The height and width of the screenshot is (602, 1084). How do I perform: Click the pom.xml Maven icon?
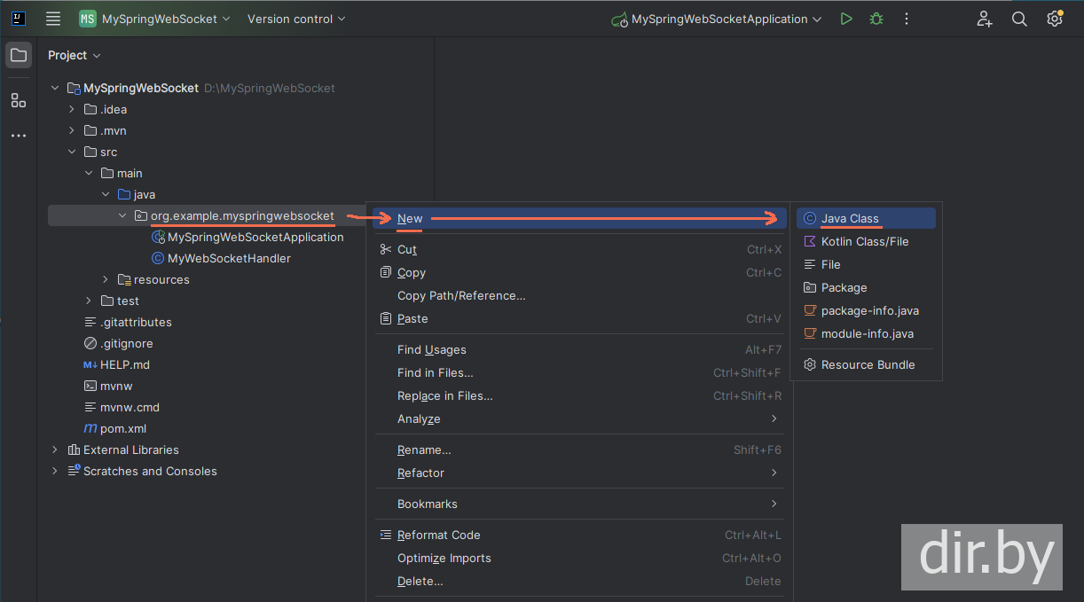90,428
